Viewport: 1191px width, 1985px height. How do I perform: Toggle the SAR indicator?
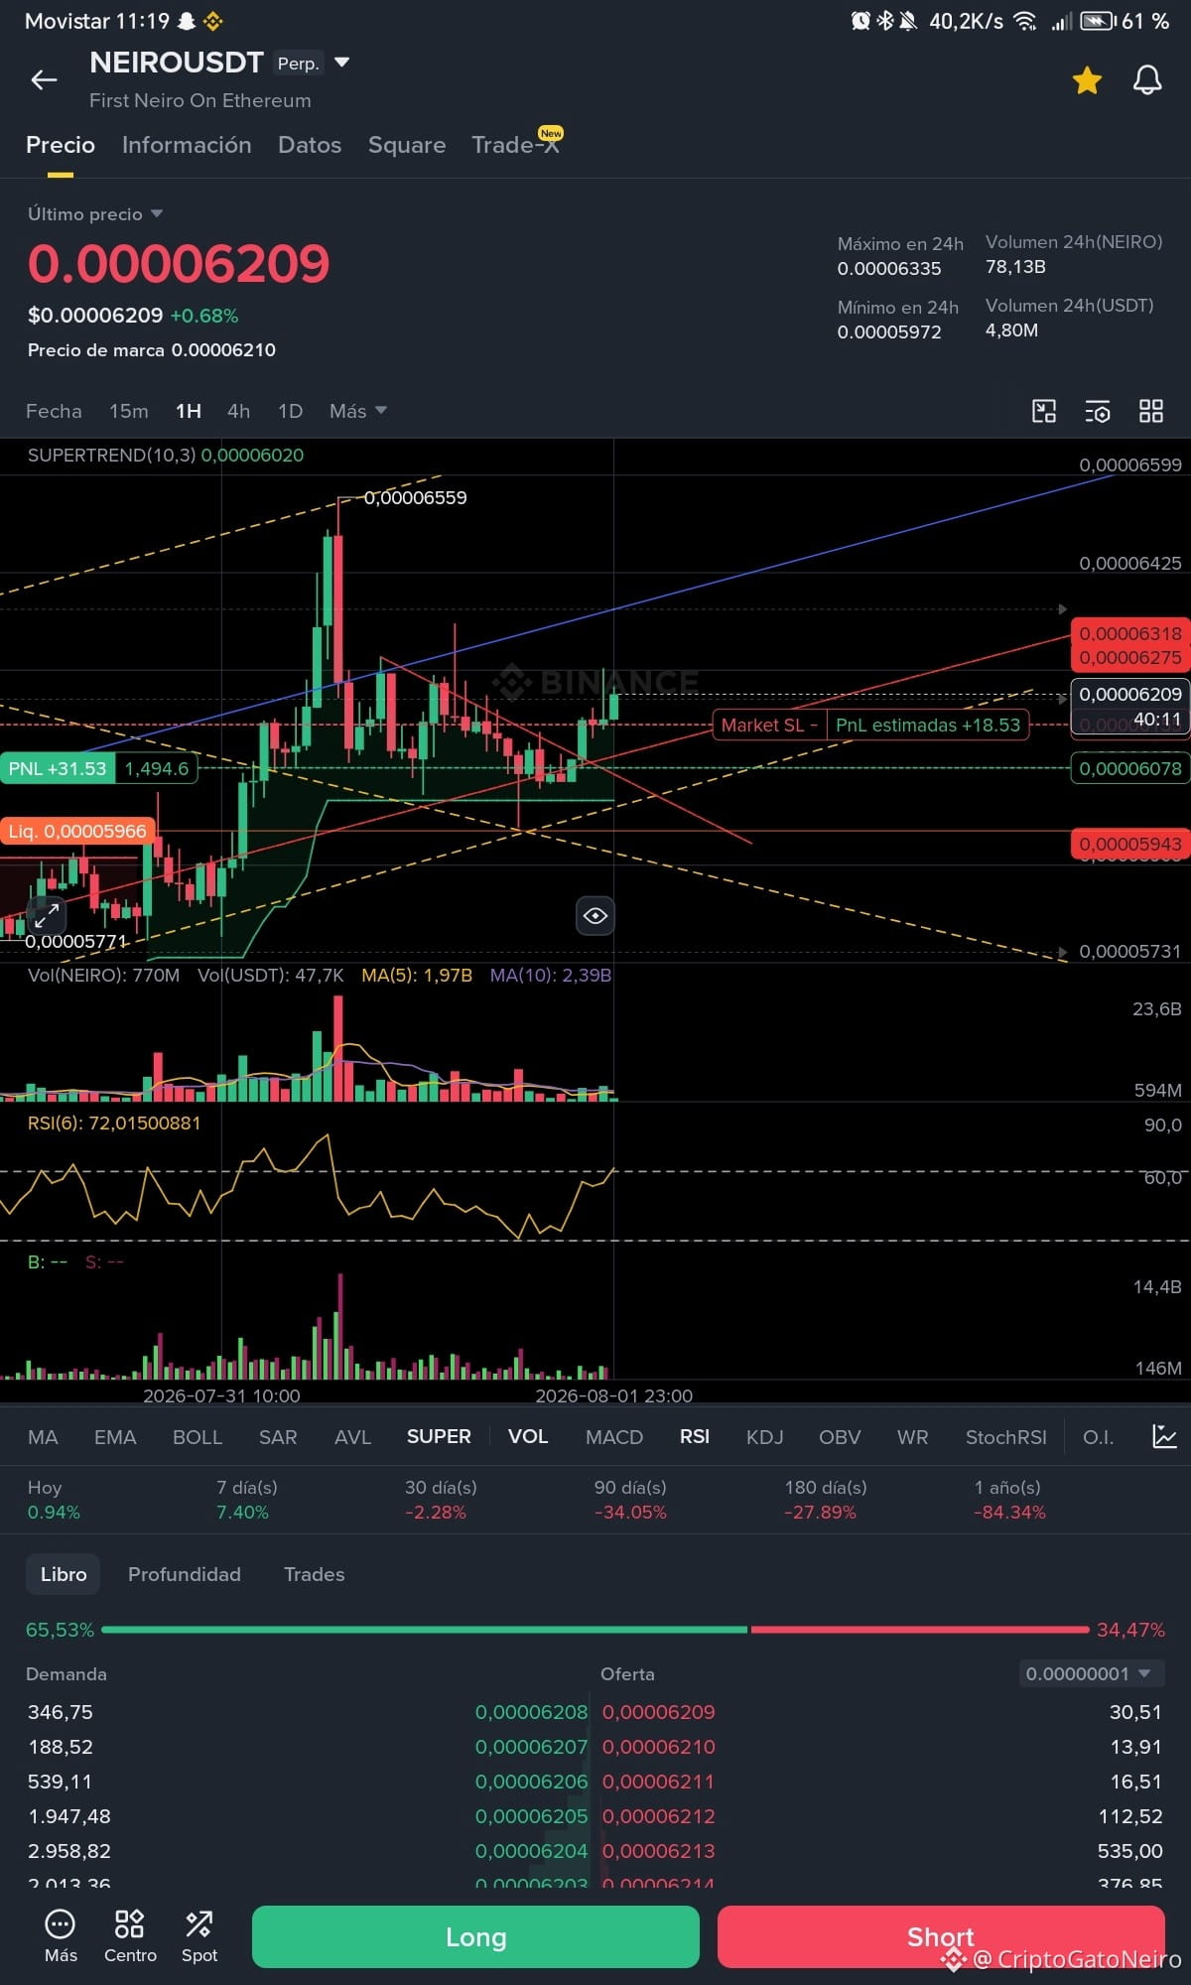click(278, 1437)
